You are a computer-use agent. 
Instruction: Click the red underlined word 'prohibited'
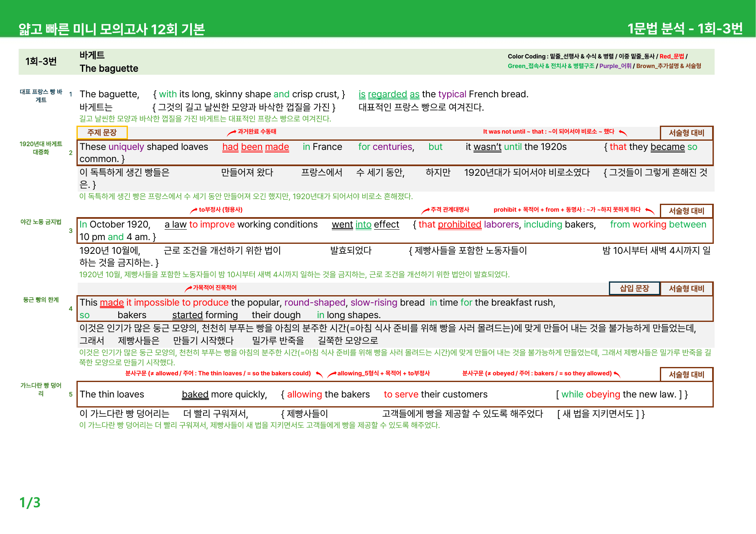(460, 225)
